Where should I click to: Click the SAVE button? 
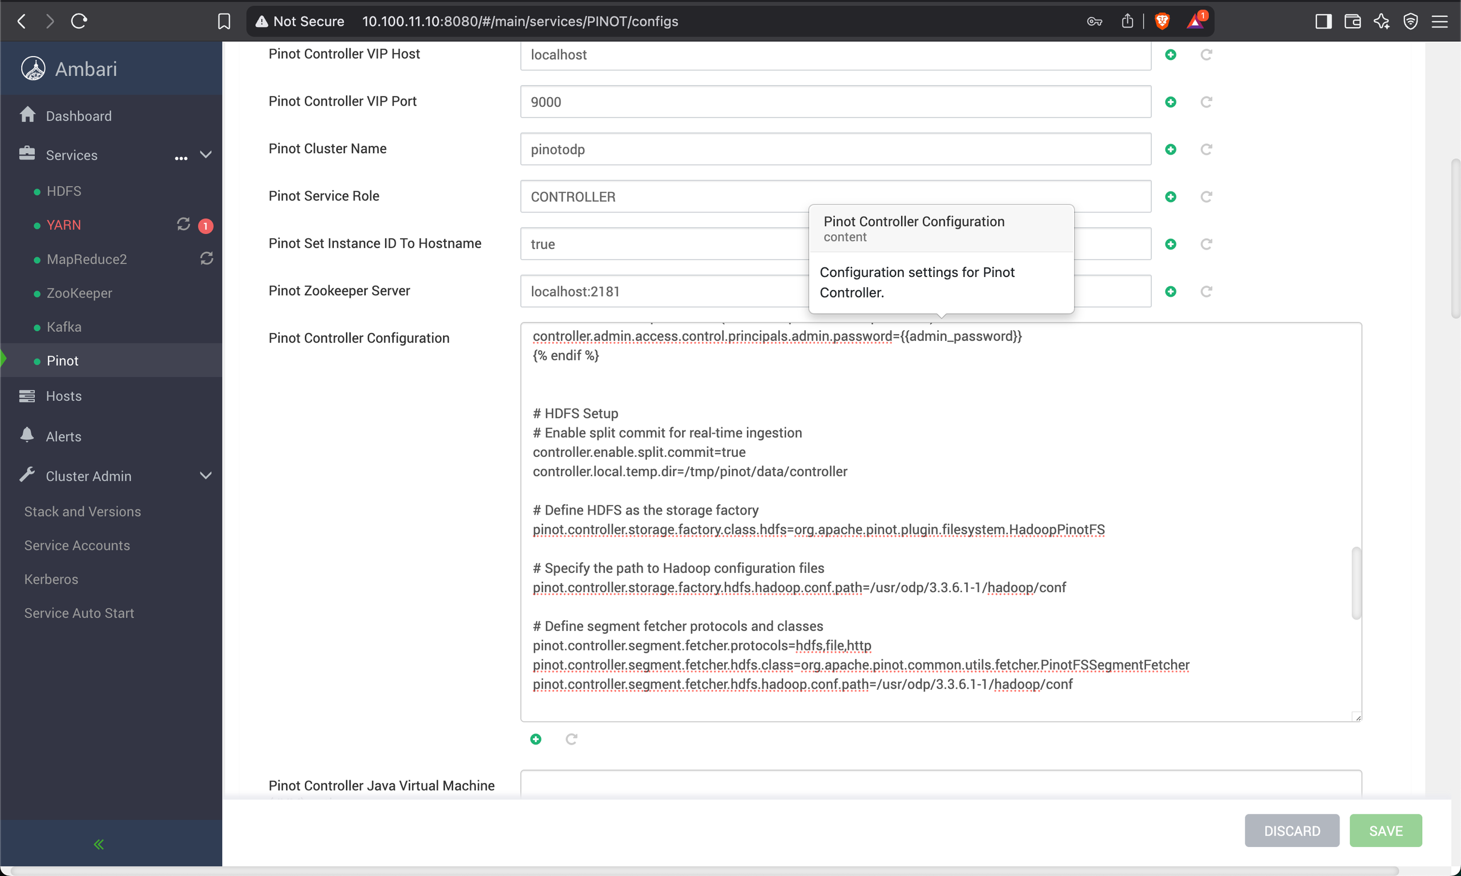click(x=1386, y=830)
